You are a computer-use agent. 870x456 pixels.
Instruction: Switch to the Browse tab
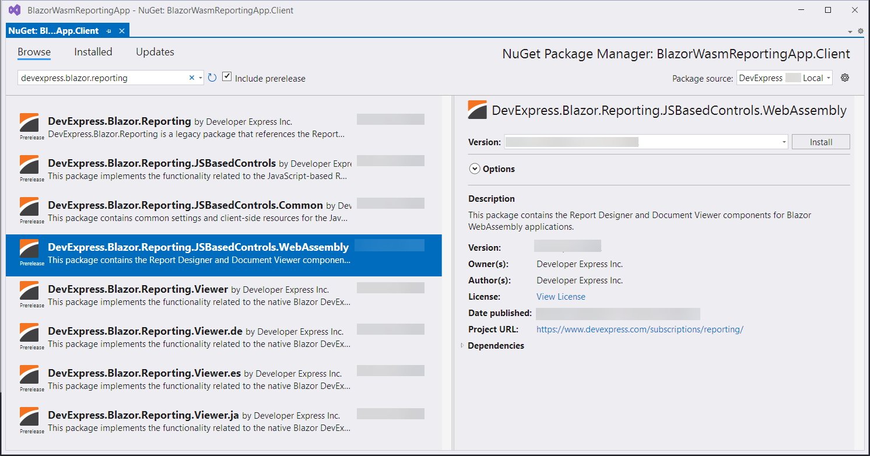pyautogui.click(x=34, y=52)
